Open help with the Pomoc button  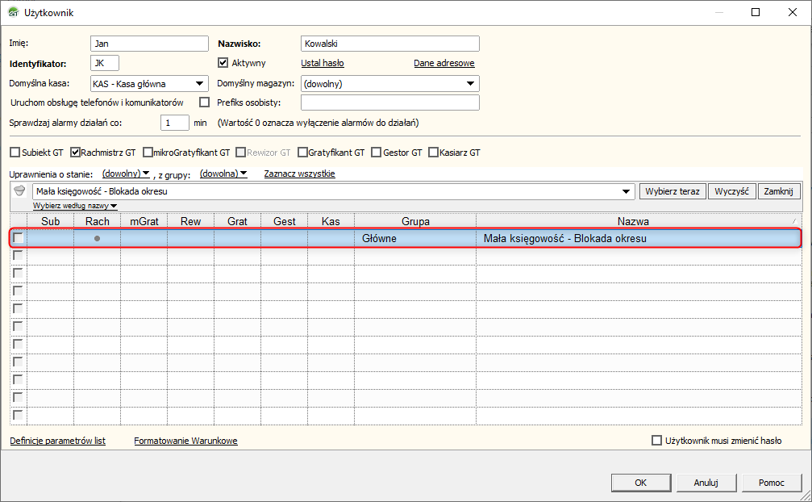(771, 483)
